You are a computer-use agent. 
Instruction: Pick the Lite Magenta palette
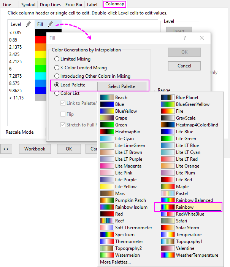(121, 166)
